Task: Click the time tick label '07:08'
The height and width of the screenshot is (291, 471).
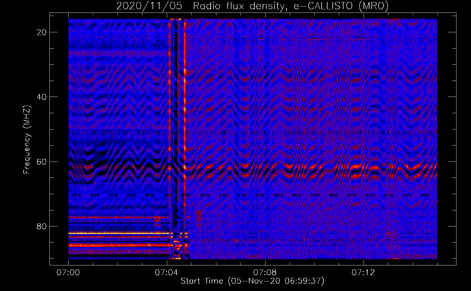Action: coord(265,273)
